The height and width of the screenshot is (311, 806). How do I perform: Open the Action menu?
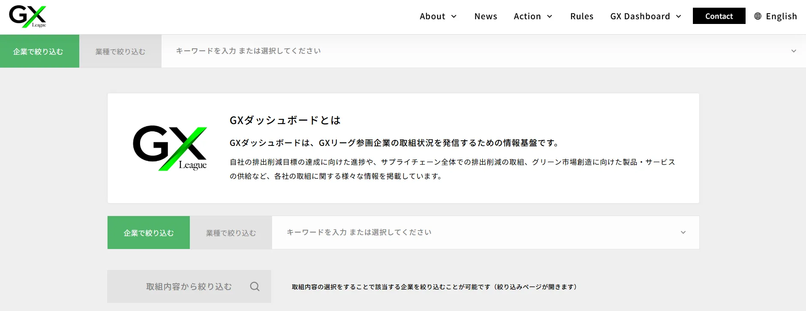[x=533, y=16]
